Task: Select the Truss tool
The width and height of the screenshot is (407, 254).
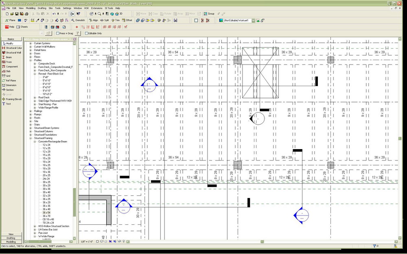Action: (x=9, y=62)
